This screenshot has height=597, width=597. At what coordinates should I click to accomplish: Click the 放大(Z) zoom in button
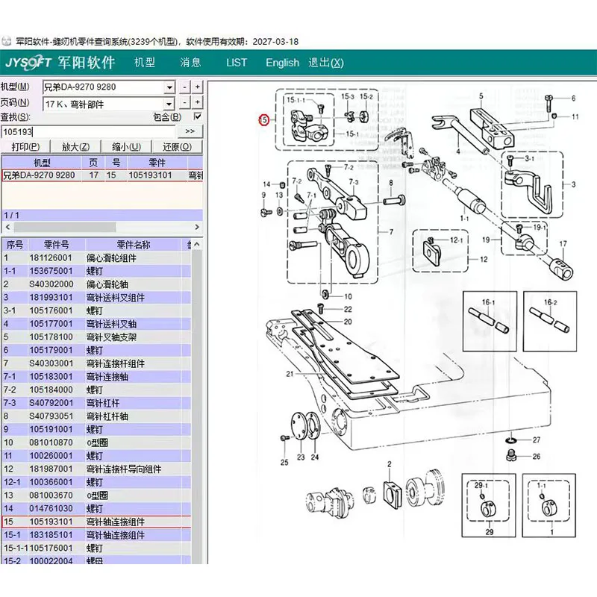(x=76, y=146)
